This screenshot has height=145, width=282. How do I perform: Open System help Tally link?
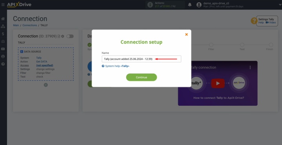click(116, 66)
